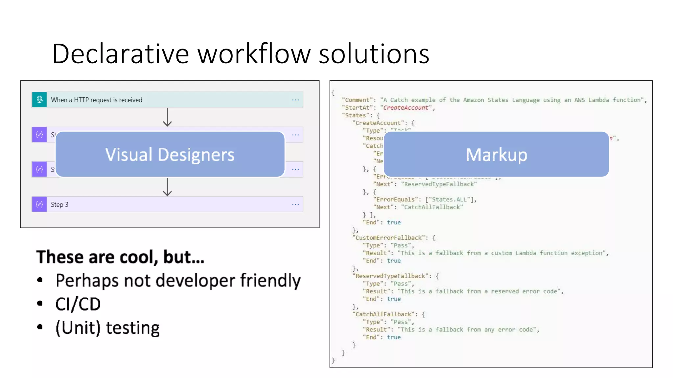
Task: Click the custom Lambda function exception Result line
Action: (x=486, y=253)
